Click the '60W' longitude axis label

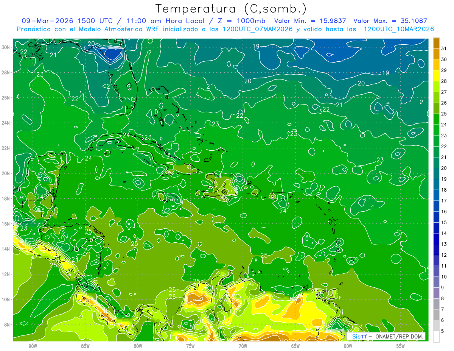[x=348, y=346]
